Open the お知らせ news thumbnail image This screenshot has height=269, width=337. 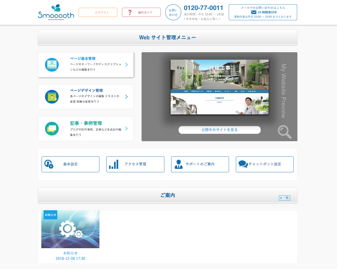[x=70, y=229]
